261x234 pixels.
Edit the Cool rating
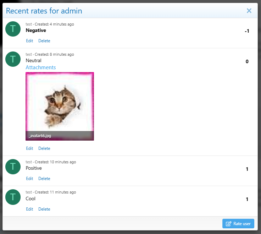(29, 209)
